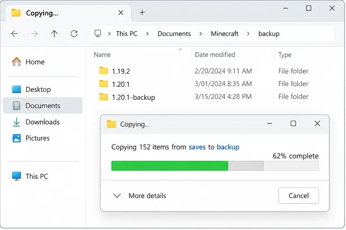Minimize the Copying dialog
This screenshot has width=346, height=230.
270,123
